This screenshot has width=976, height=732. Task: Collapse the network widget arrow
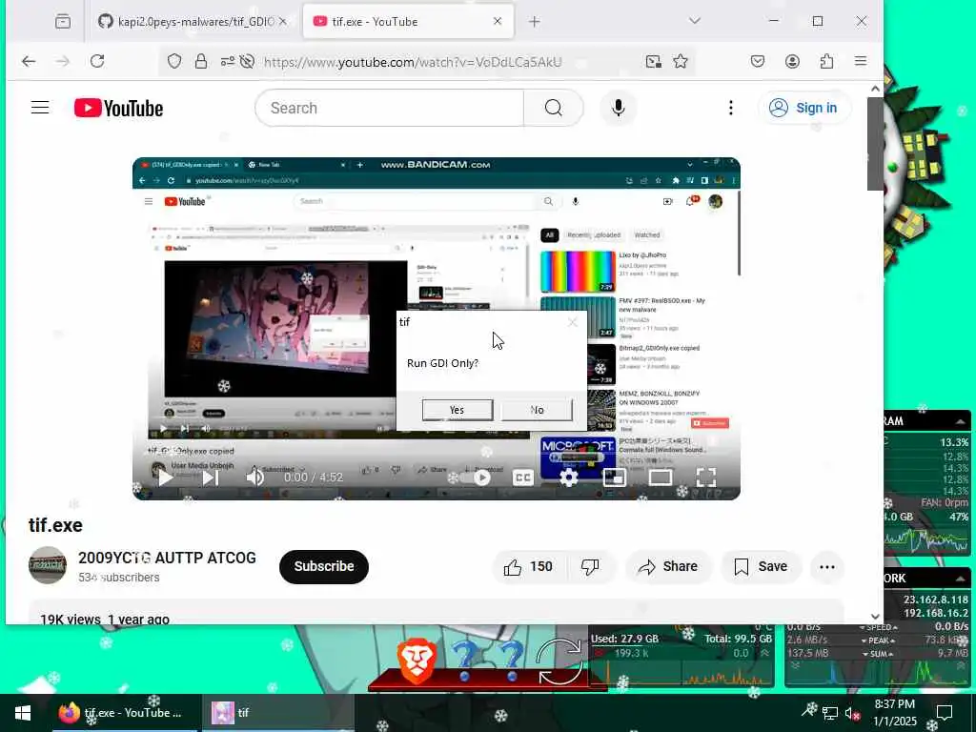pyautogui.click(x=961, y=579)
